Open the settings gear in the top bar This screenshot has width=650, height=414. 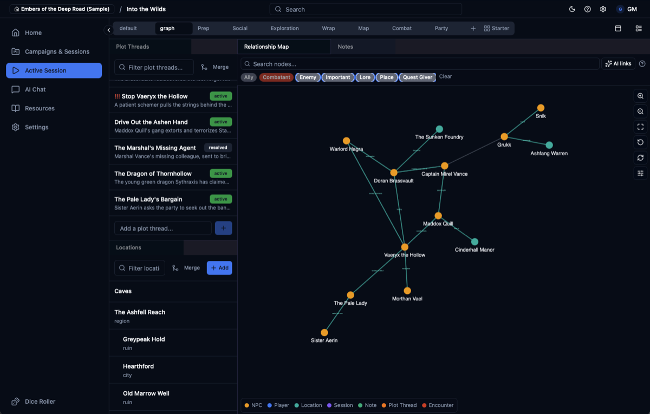tap(603, 9)
